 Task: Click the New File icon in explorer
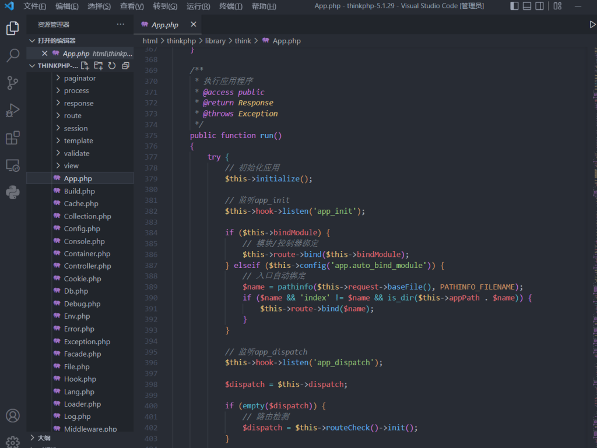[x=85, y=66]
